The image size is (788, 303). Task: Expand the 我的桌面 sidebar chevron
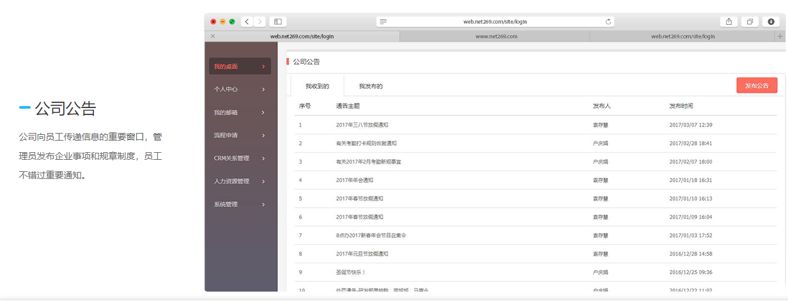[263, 66]
